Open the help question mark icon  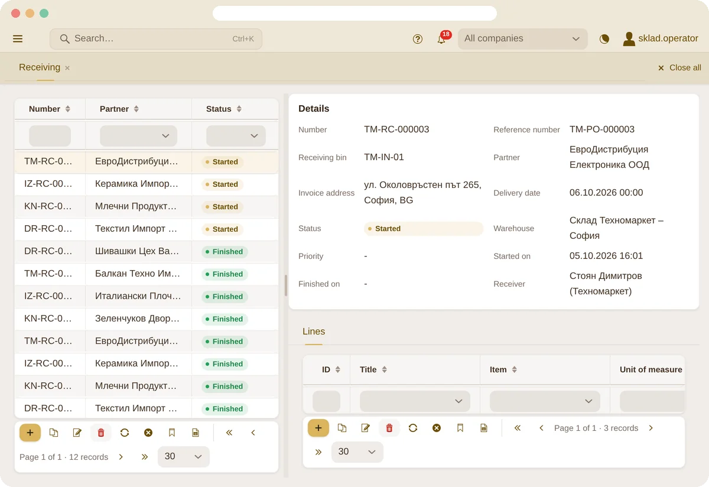tap(418, 39)
